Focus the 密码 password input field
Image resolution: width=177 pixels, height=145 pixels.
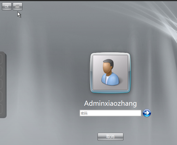(110, 113)
